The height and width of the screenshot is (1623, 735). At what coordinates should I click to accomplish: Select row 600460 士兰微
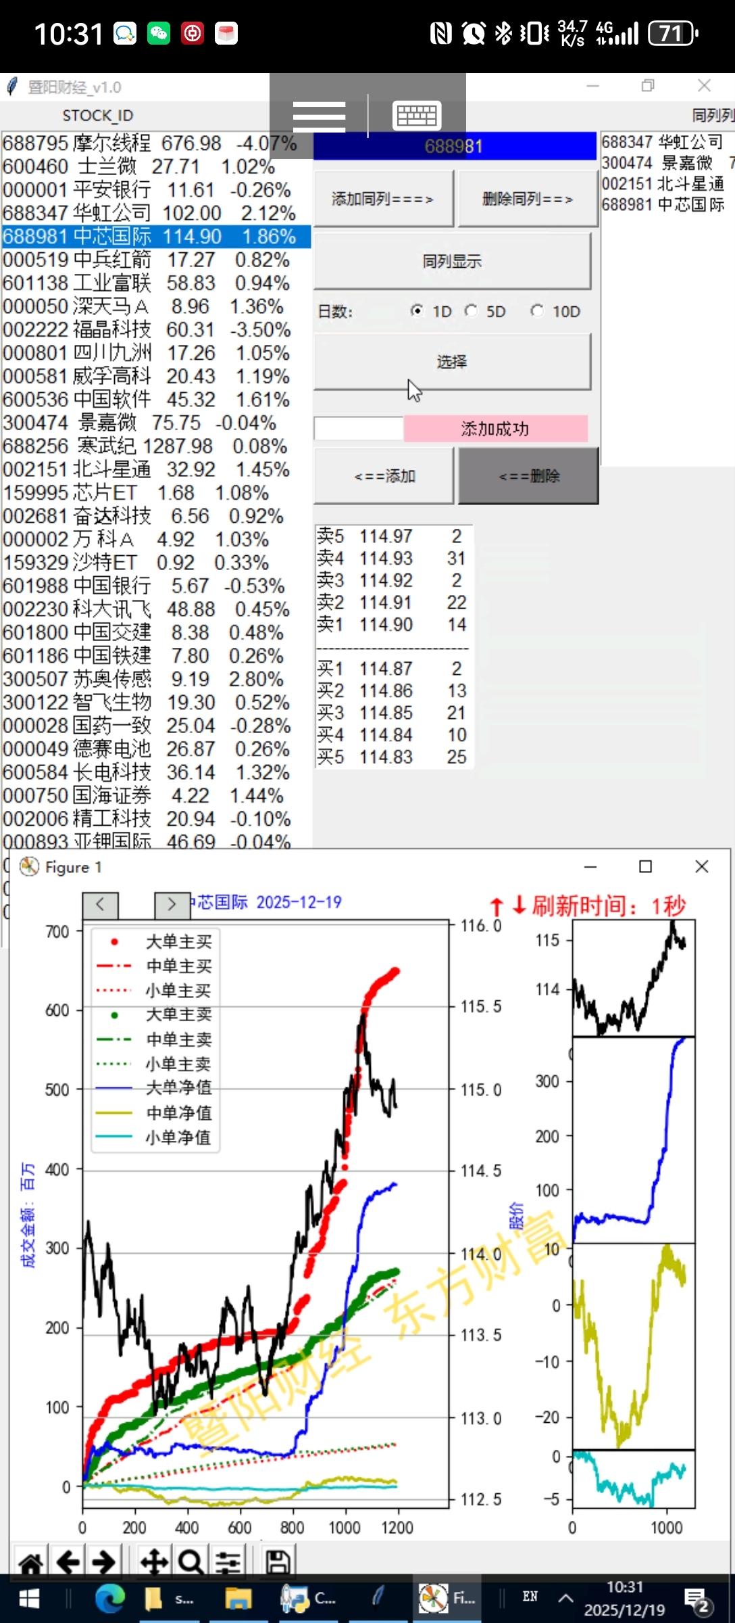pos(155,166)
